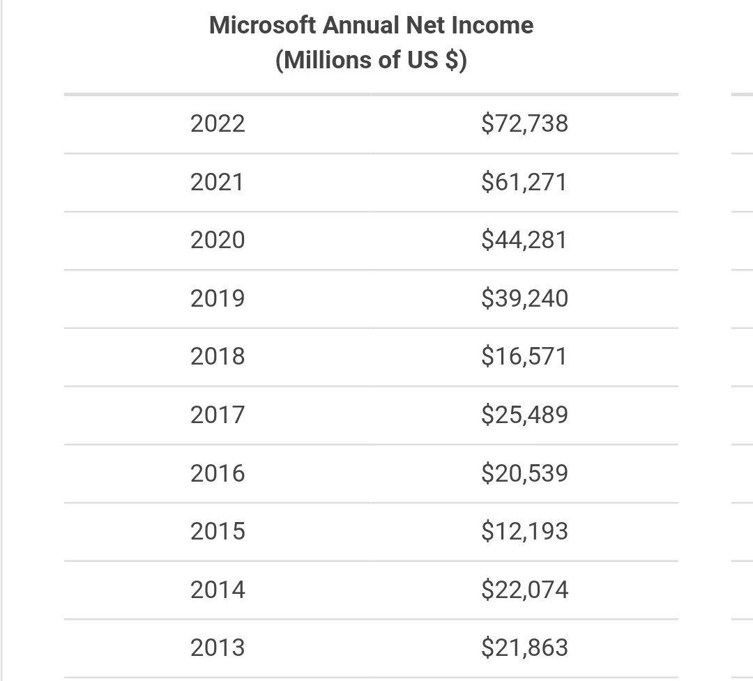
Task: Click the $20,539 net income value
Action: click(524, 473)
